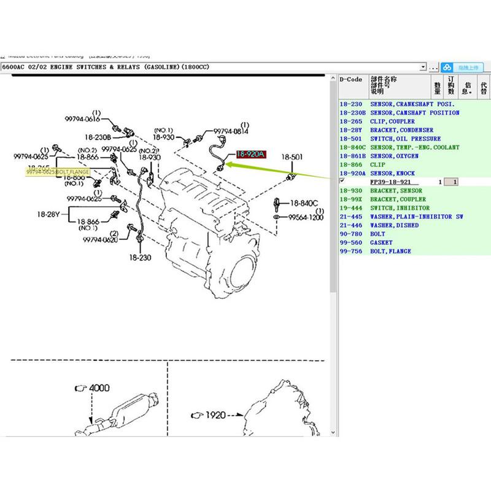Click the 18-840C coolant sensor callout
Screen dimensions: 491x491
pos(303,203)
